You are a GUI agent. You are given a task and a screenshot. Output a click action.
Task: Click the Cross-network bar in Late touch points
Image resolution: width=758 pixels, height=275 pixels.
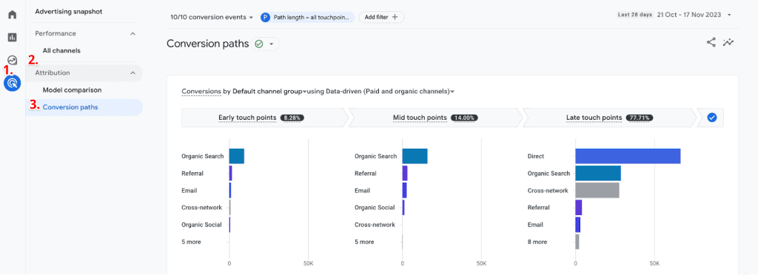pyautogui.click(x=597, y=190)
